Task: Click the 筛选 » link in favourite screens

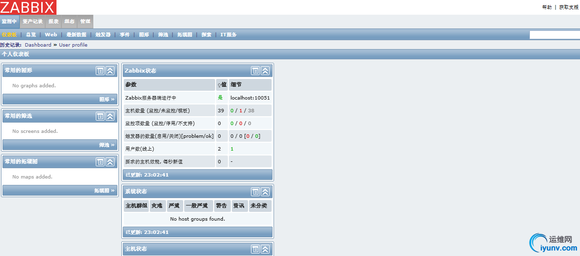Action: coord(107,145)
